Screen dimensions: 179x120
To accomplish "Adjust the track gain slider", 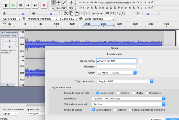I will [x=9, y=41].
